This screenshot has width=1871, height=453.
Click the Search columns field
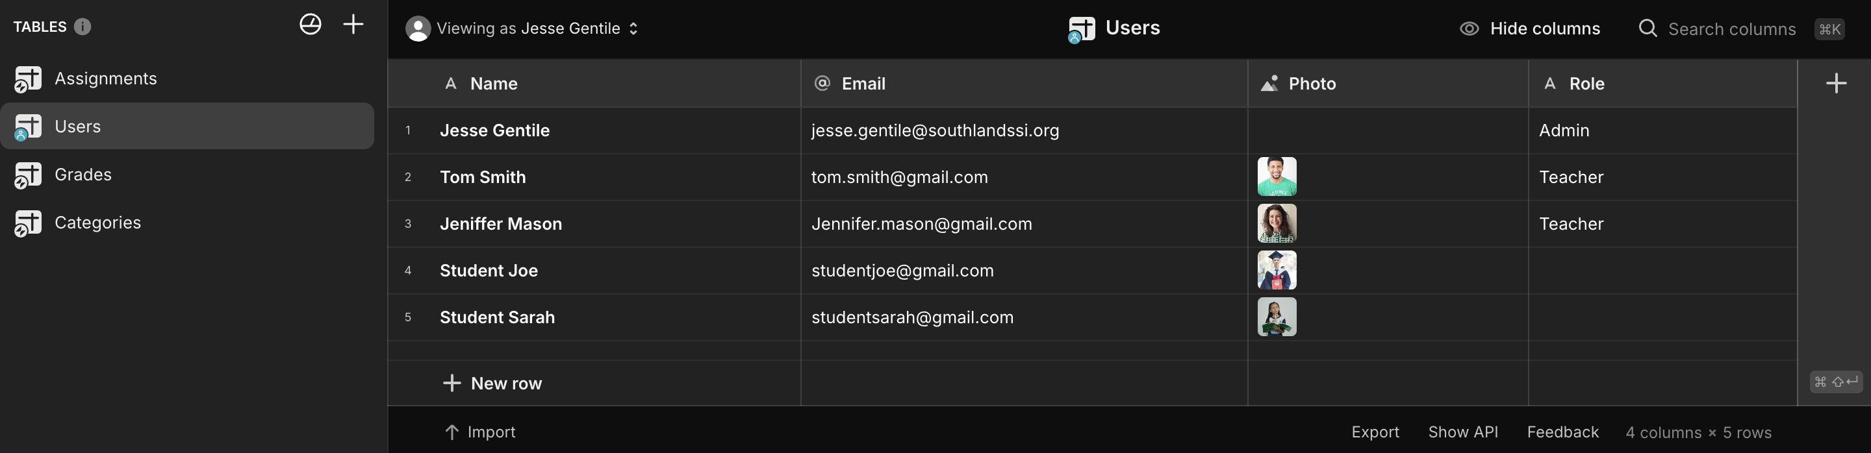pos(1731,29)
